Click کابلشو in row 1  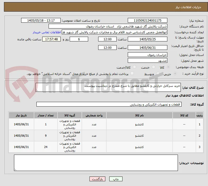139,124
